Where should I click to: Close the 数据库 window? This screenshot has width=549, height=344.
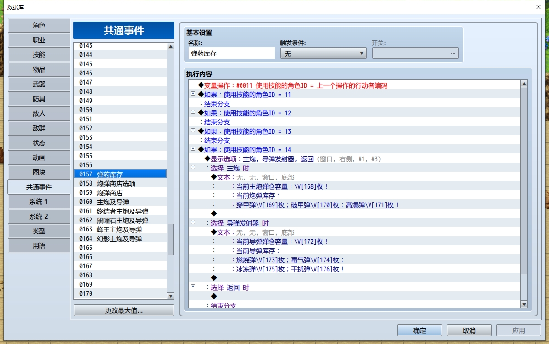538,7
